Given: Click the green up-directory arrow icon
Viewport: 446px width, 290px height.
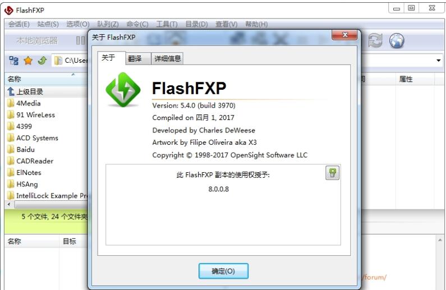Looking at the screenshot, I should pos(43,60).
